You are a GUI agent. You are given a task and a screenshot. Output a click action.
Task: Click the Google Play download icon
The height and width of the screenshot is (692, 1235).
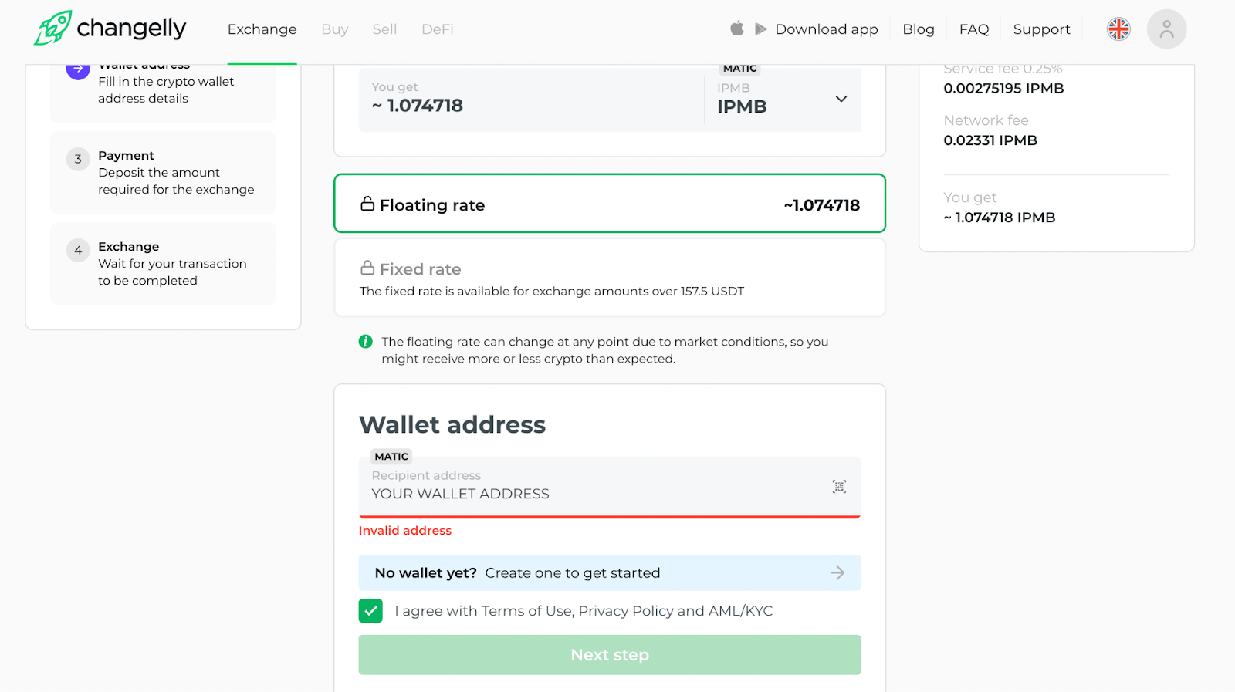761,29
